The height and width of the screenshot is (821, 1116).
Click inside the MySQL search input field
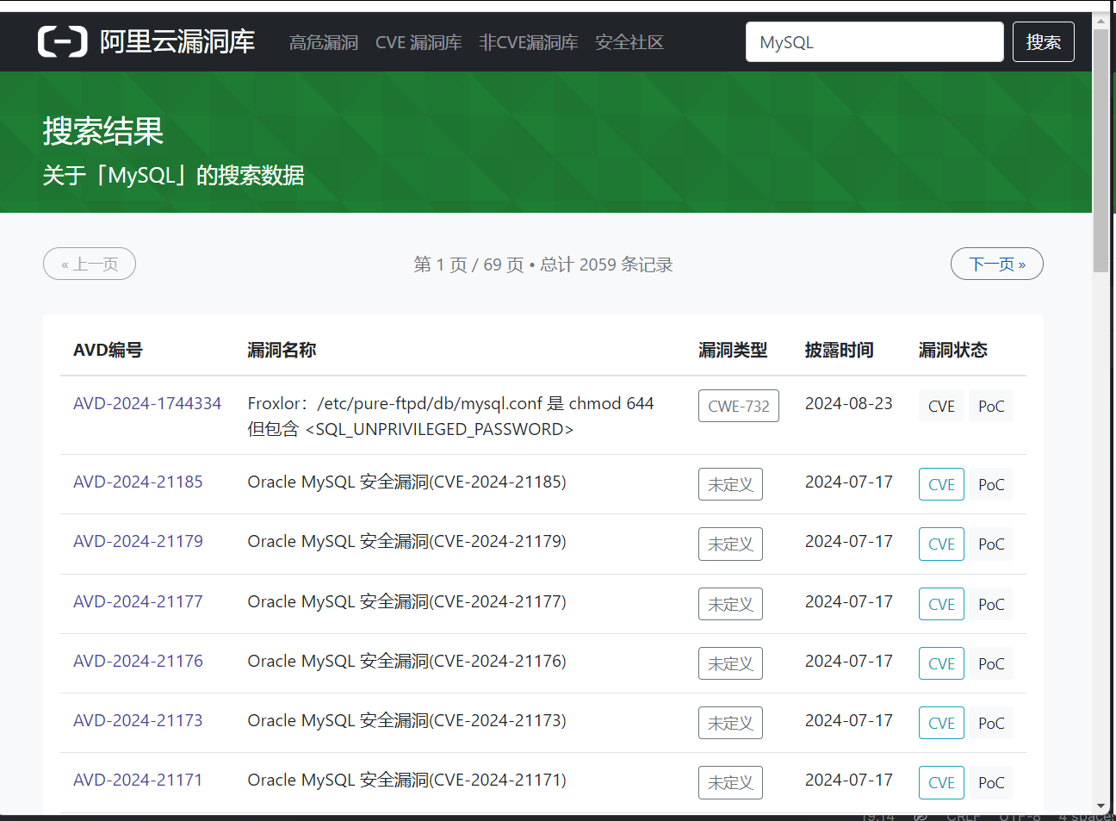pos(874,41)
